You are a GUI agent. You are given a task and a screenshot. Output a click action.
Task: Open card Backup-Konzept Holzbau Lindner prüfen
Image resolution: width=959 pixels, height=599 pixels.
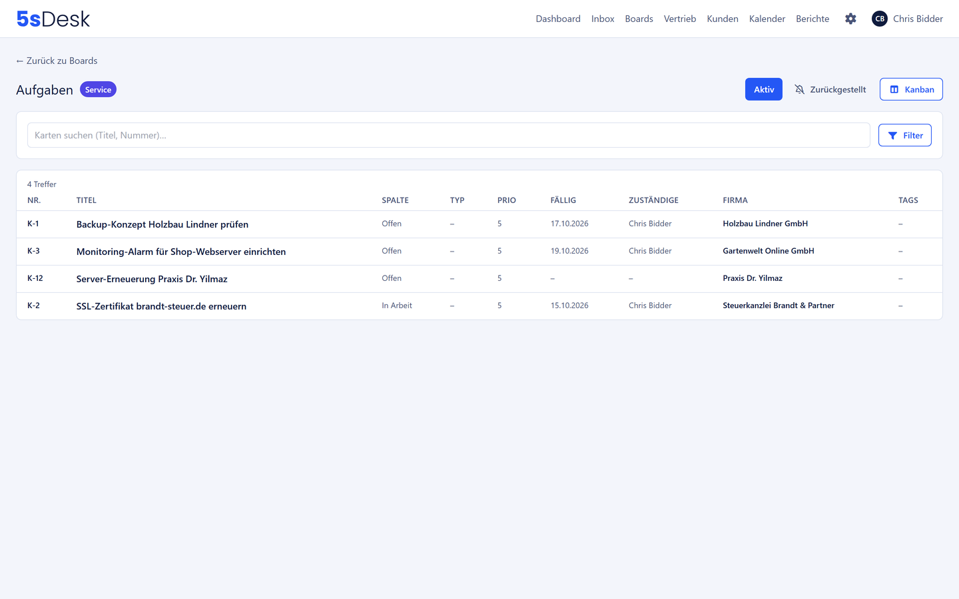tap(162, 224)
